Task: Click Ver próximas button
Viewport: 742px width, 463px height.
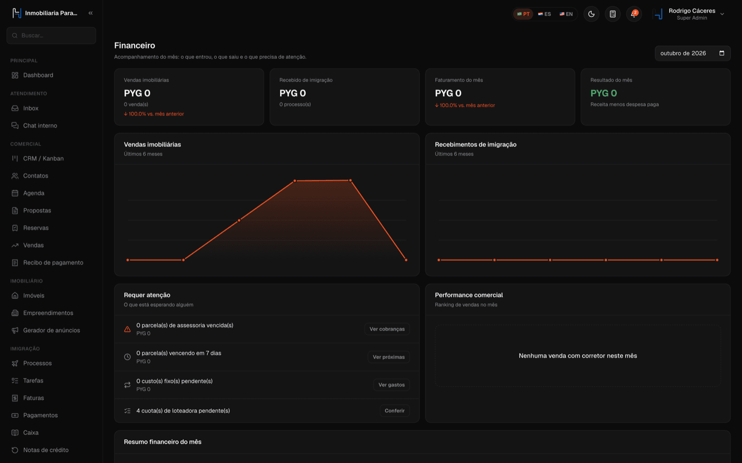Action: (x=389, y=357)
